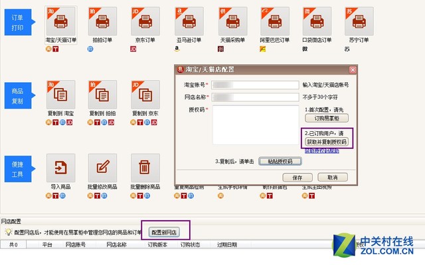
Task: Open 淘宝/天猫订单 print icon
Action: (61, 22)
